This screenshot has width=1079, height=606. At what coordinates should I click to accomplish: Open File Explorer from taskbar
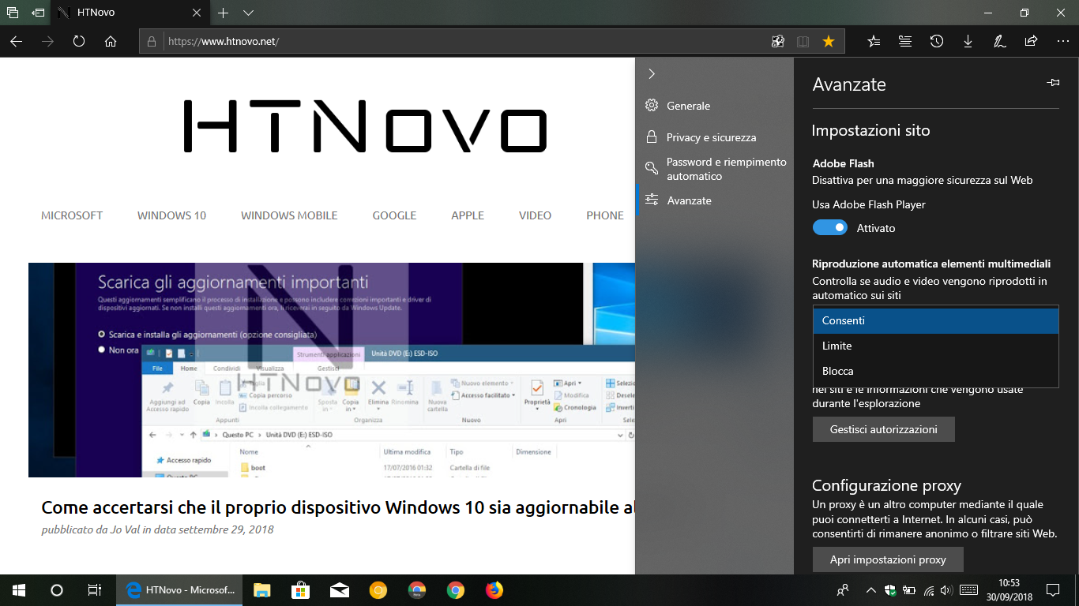(261, 589)
